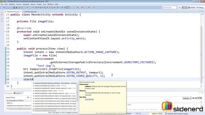Select startActivities(Intent[] intents) : void proposal
The image size is (205, 115).
(54, 86)
